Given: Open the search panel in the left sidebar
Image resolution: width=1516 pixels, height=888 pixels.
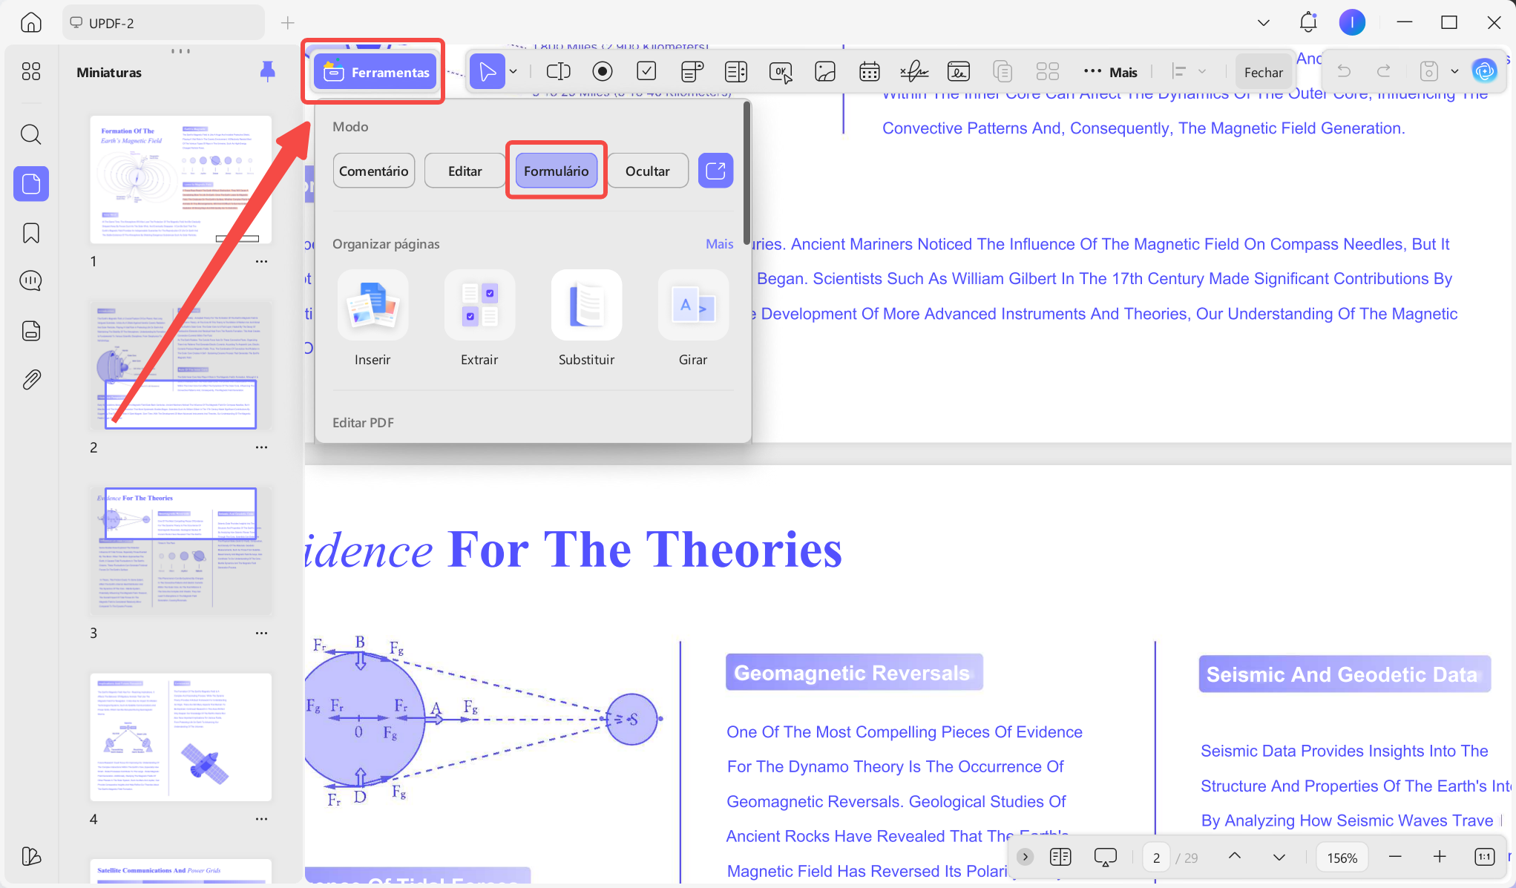Looking at the screenshot, I should tap(31, 134).
